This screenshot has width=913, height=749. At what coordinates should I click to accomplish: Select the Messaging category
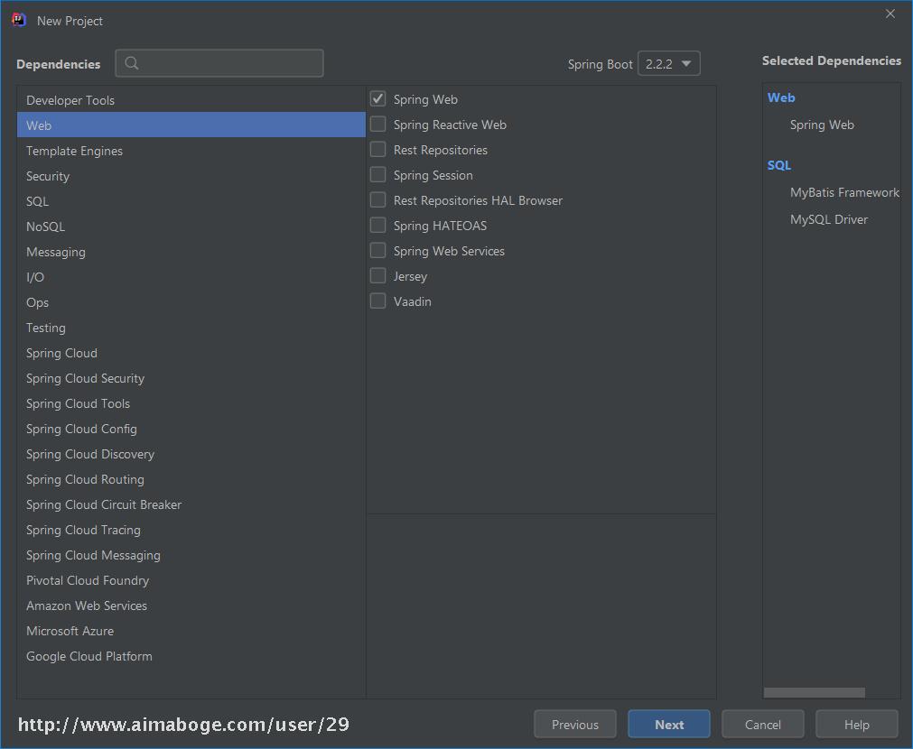click(x=191, y=252)
